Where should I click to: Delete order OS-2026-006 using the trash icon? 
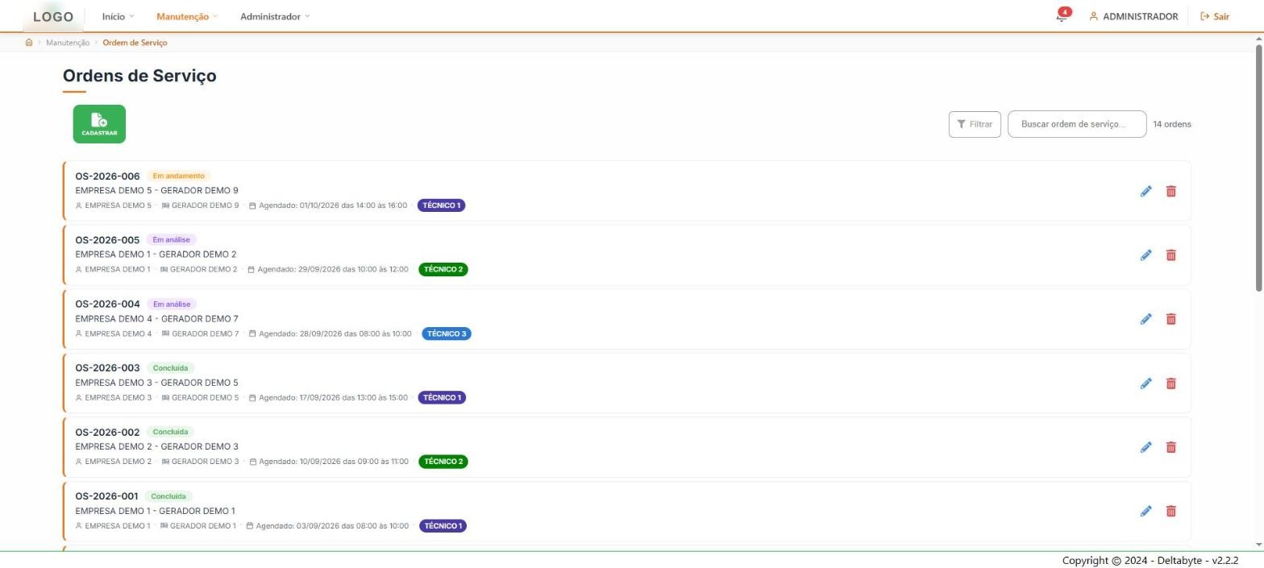(x=1171, y=191)
